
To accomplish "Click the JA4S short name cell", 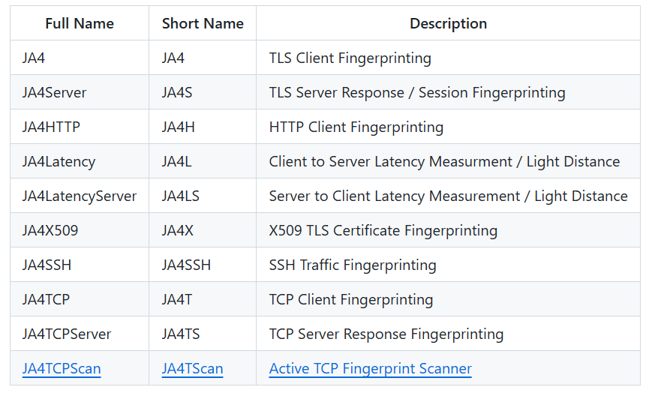I will tap(203, 92).
